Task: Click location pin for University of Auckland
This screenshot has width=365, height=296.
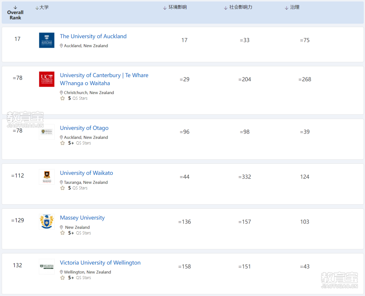Action: coord(62,46)
